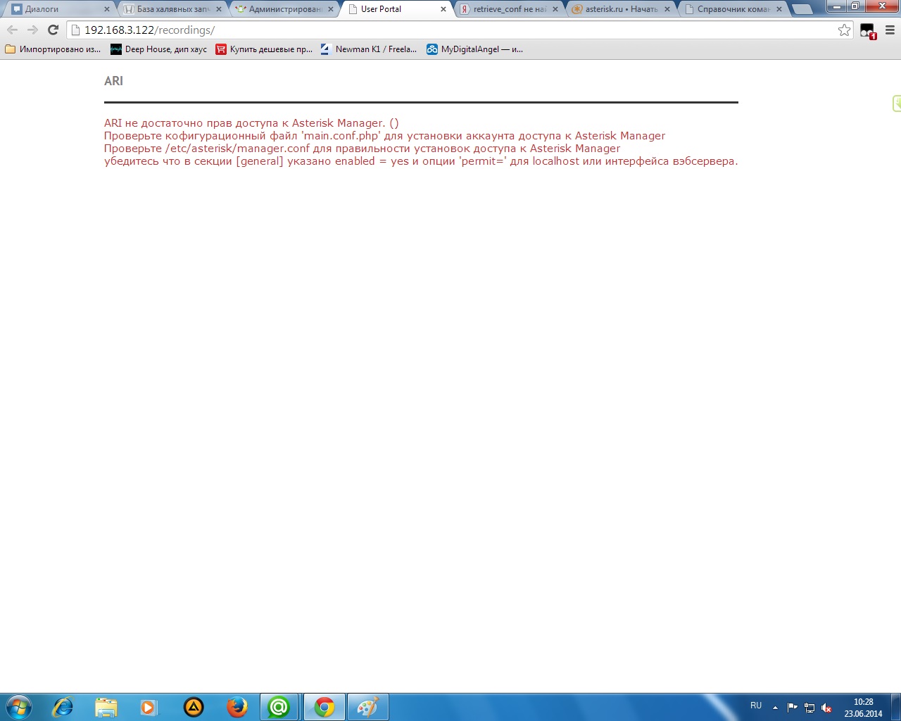This screenshot has width=901, height=721.
Task: Switch the RU input language indicator
Action: coord(755,706)
